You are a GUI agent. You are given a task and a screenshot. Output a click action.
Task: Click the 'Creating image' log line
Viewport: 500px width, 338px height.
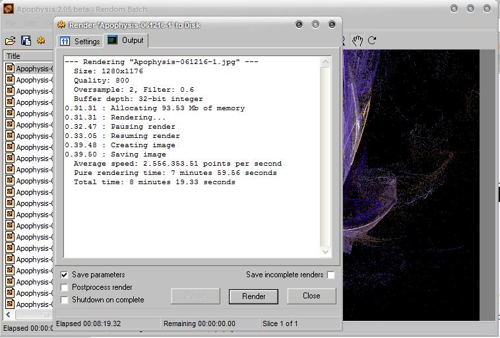pyautogui.click(x=120, y=145)
